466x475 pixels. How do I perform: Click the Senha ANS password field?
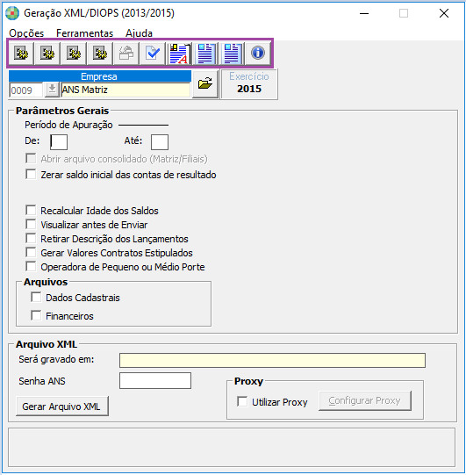click(155, 381)
